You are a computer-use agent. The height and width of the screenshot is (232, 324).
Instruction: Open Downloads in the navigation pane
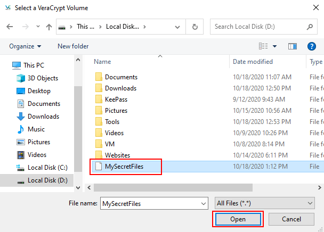click(38, 117)
